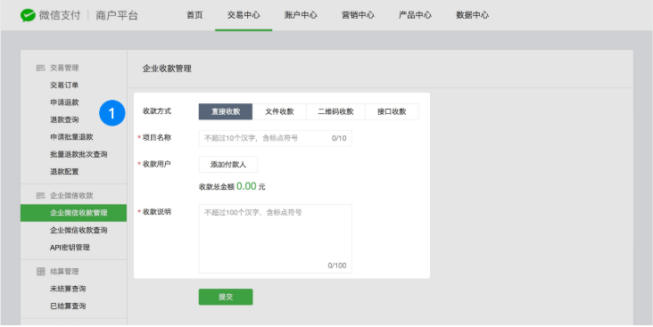Select the 直接收款 collection method
This screenshot has height=327, width=653.
click(x=226, y=111)
